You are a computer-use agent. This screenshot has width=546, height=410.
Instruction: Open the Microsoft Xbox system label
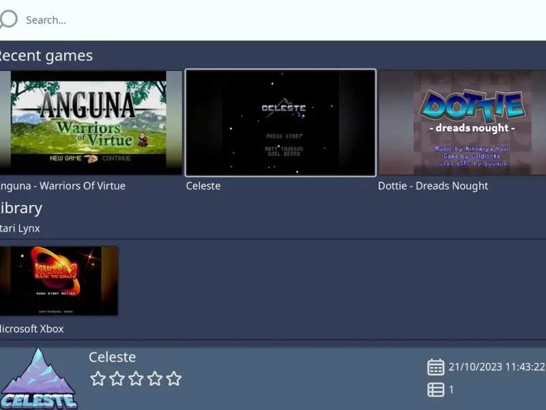point(31,329)
